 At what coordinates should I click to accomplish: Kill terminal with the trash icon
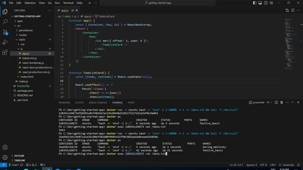pyautogui.click(x=282, y=102)
